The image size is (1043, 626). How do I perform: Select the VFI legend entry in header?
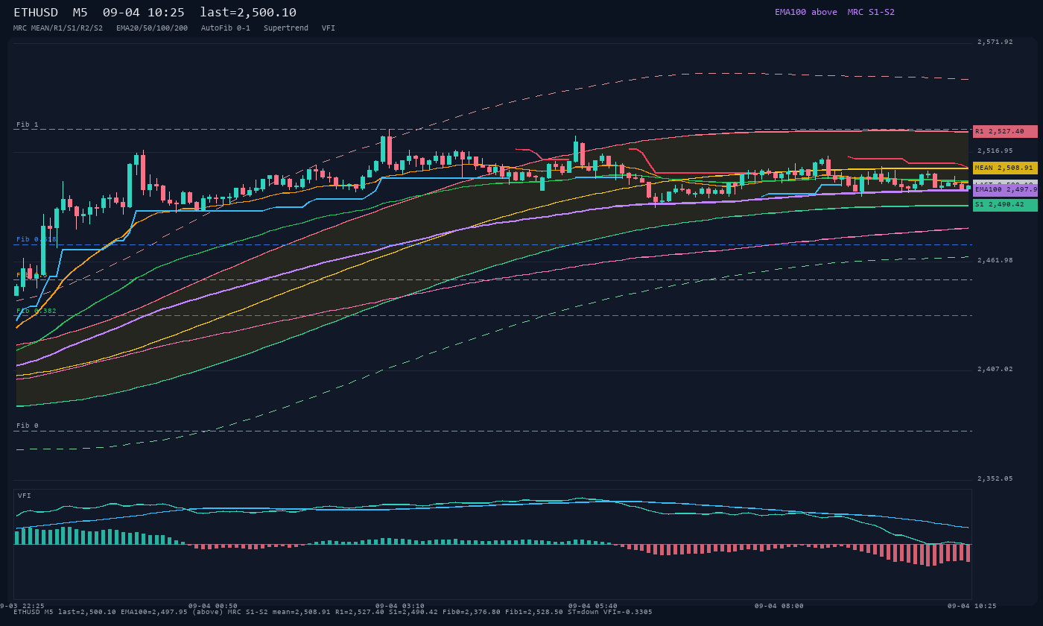pos(329,28)
